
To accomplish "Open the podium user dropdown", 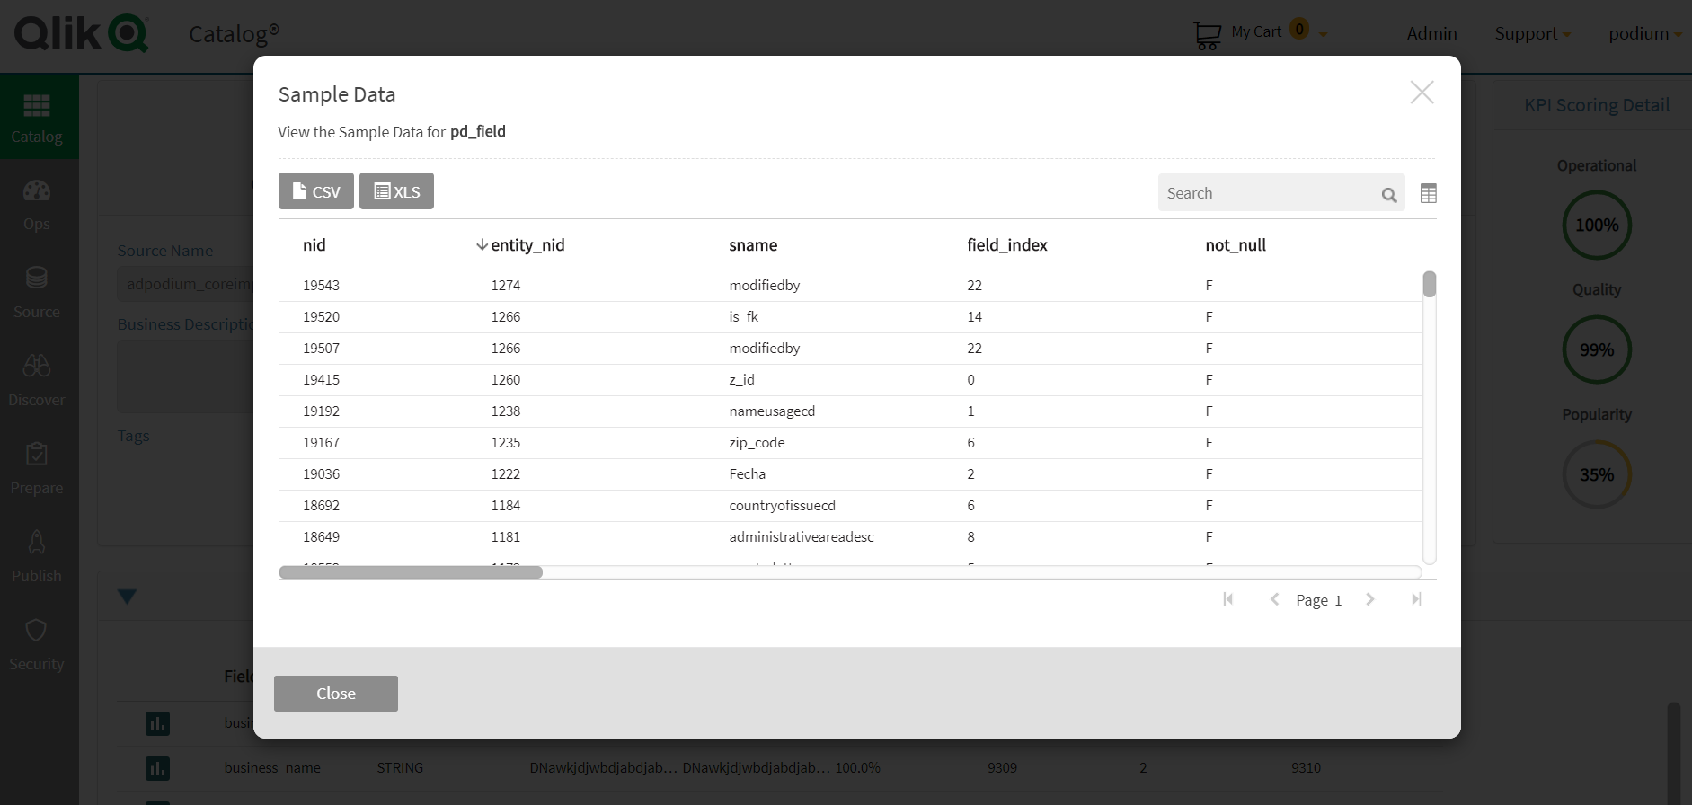I will coord(1644,34).
